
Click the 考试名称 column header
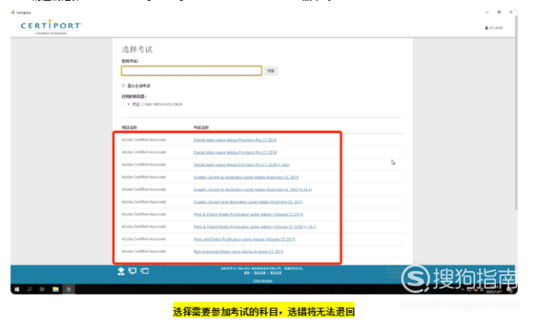[201, 127]
